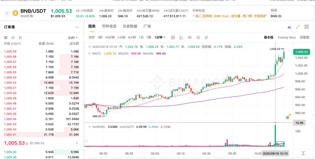Switch to the 币种信息 tab

(109, 26)
